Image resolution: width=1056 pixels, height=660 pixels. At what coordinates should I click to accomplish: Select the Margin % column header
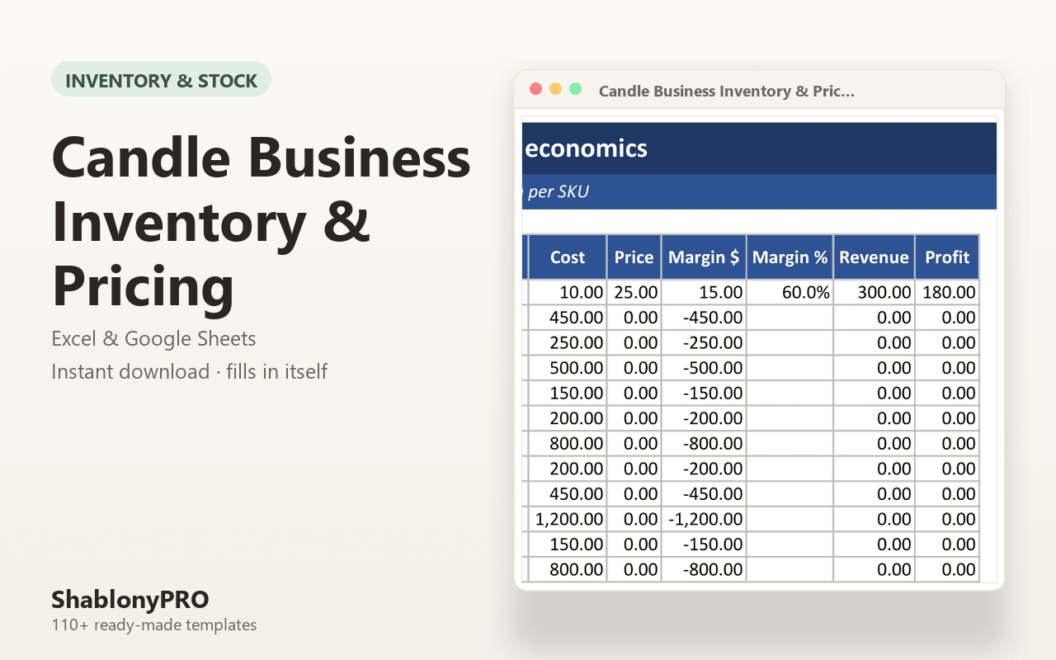[790, 257]
